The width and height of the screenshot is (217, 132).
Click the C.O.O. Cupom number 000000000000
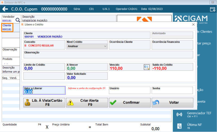coord(54,9)
